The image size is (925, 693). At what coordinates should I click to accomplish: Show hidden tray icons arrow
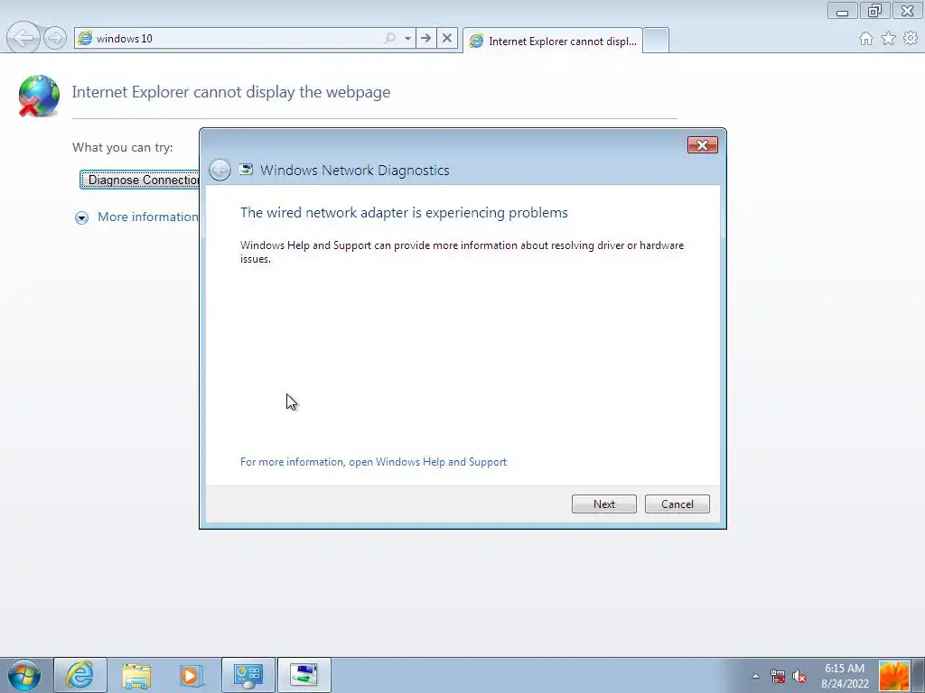click(755, 676)
